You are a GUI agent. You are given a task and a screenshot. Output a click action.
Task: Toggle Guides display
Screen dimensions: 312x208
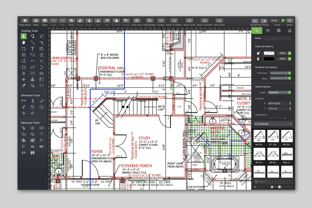161,20
